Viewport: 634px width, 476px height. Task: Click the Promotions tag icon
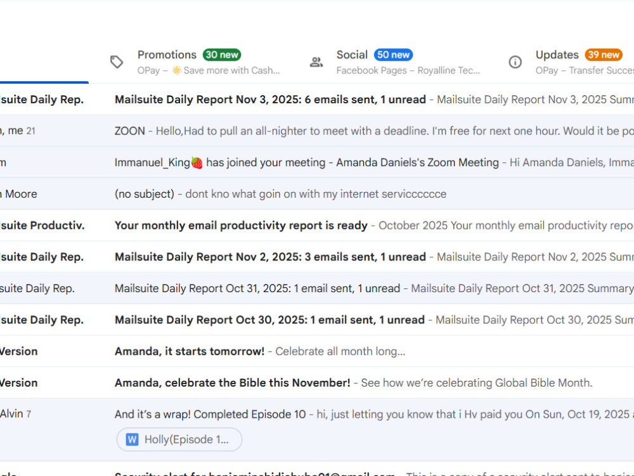click(x=117, y=62)
